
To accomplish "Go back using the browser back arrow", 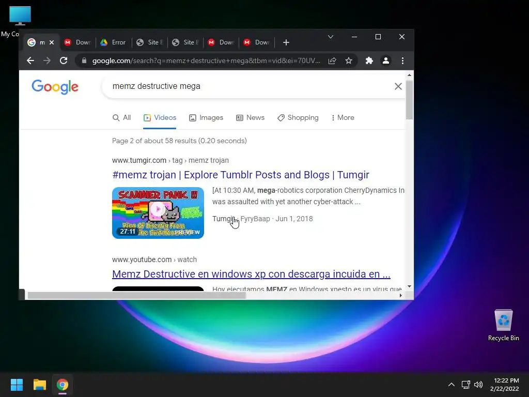I will 30,61.
